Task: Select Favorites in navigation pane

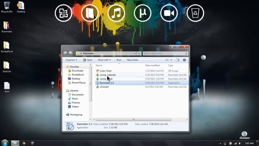Action: pyautogui.click(x=74, y=67)
